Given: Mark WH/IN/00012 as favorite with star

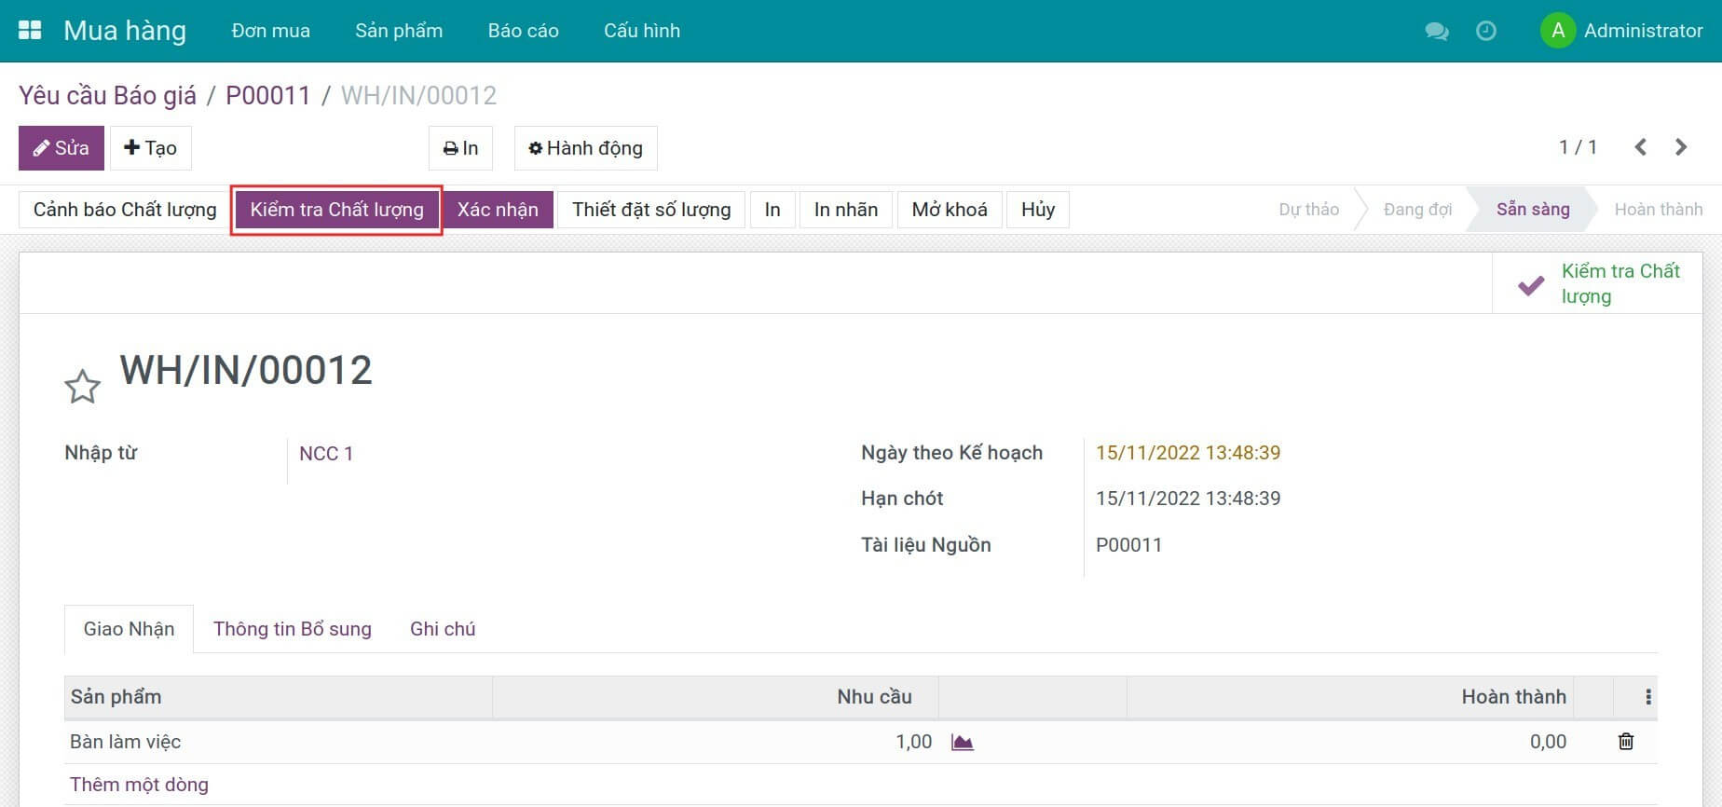Looking at the screenshot, I should pos(82,387).
